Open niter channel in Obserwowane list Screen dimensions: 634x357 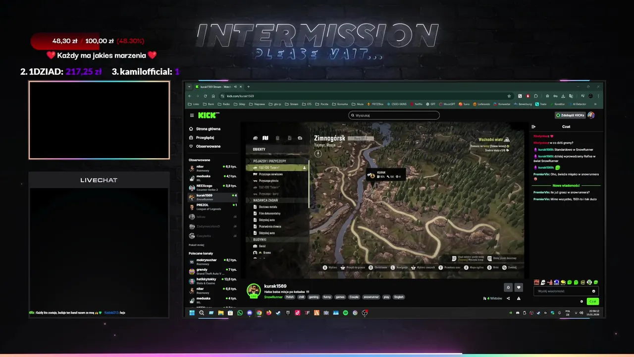click(213, 168)
